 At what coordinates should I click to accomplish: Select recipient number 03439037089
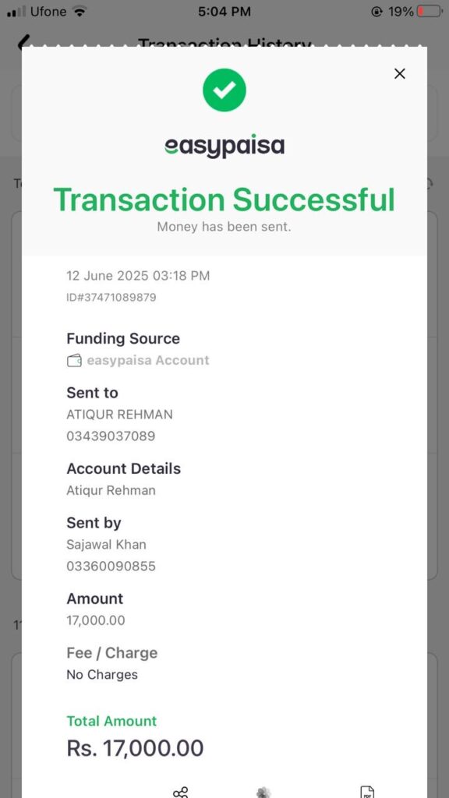(x=111, y=436)
